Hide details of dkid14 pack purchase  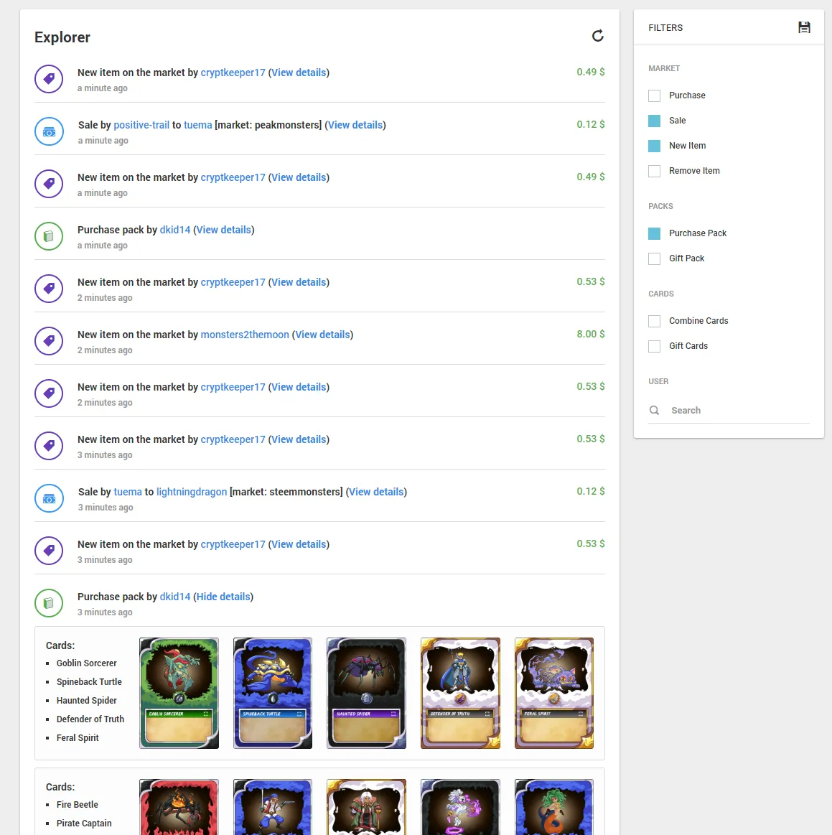pos(223,597)
